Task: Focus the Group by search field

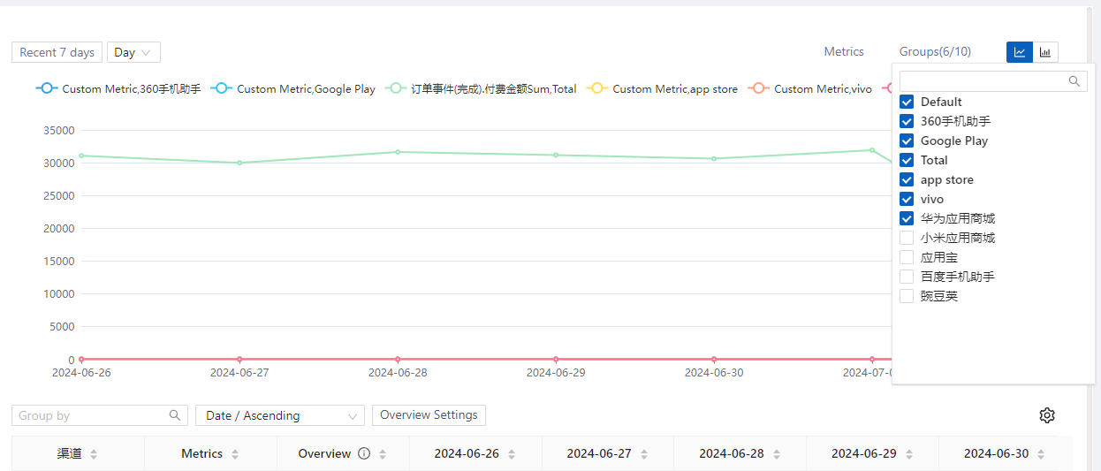Action: (x=91, y=415)
